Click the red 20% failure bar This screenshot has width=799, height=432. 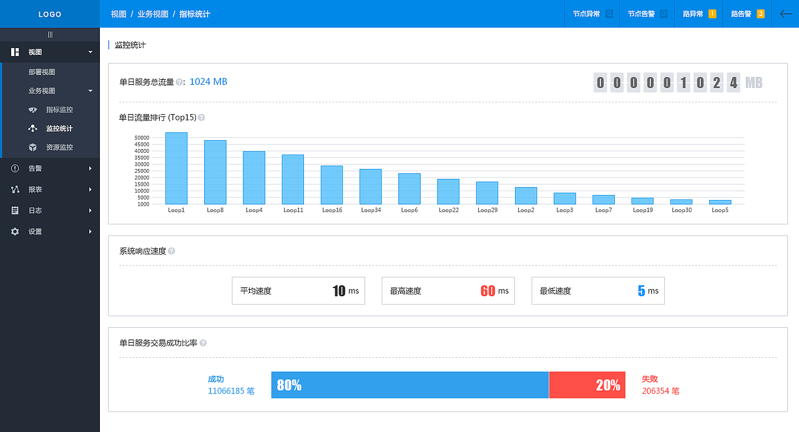[x=587, y=385]
